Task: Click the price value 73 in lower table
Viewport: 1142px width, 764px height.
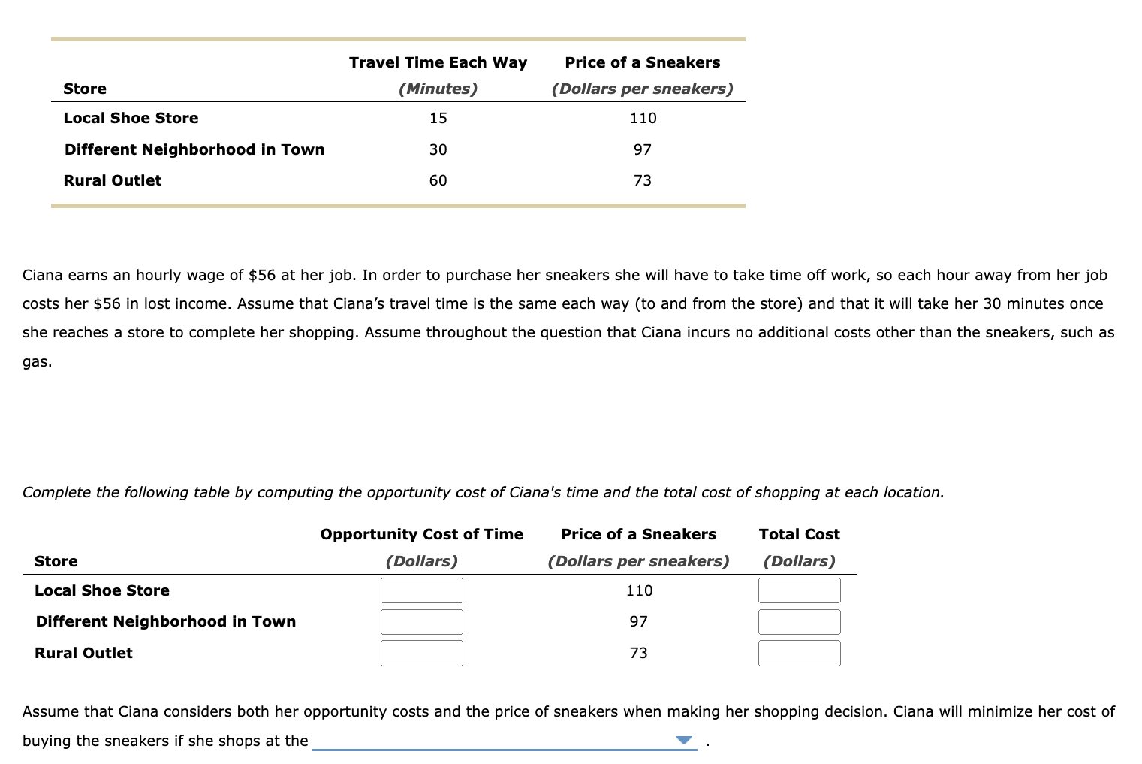Action: (x=637, y=653)
